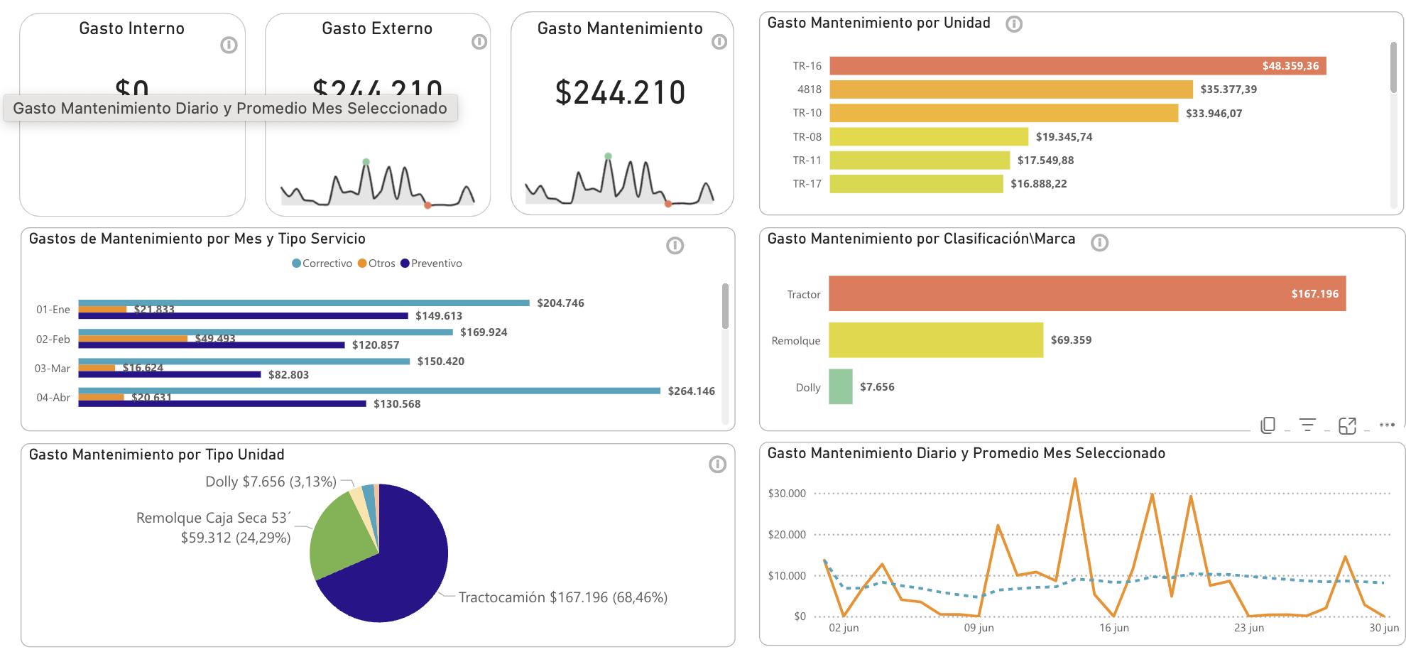Click the 03-Mar month label
Screen dimensions: 1406x652
point(53,369)
